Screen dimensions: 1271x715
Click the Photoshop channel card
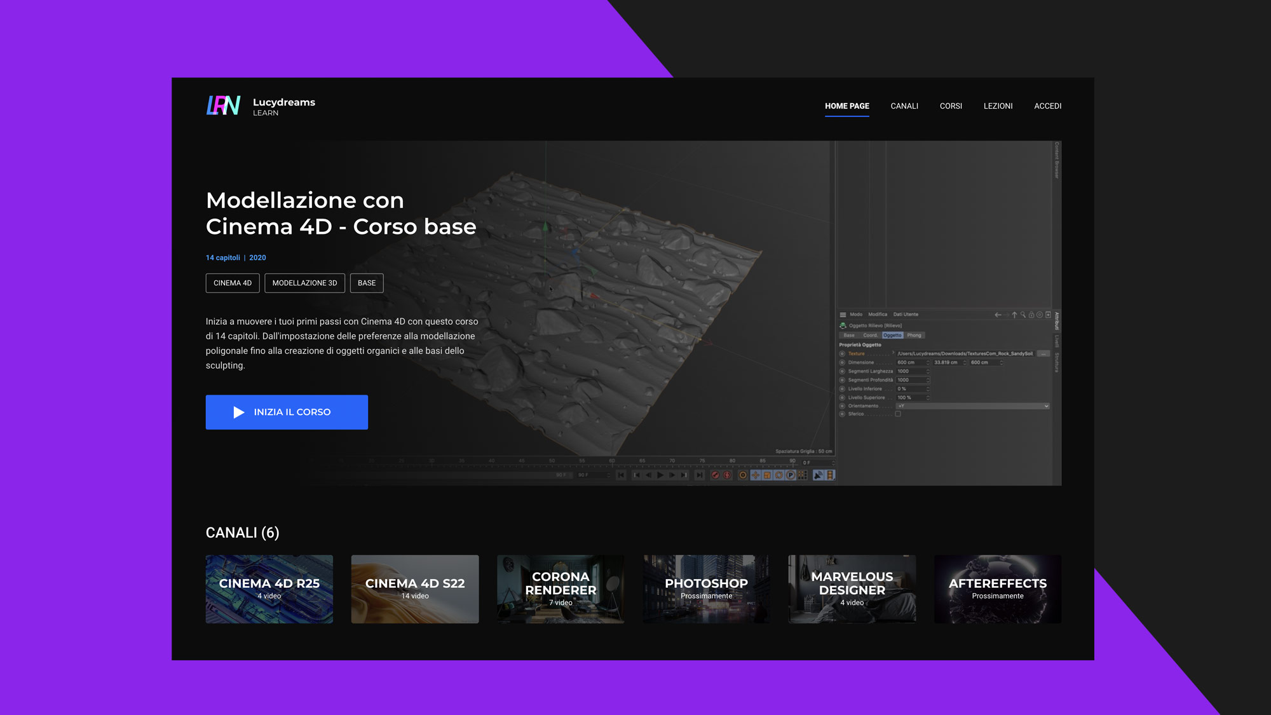coord(706,589)
